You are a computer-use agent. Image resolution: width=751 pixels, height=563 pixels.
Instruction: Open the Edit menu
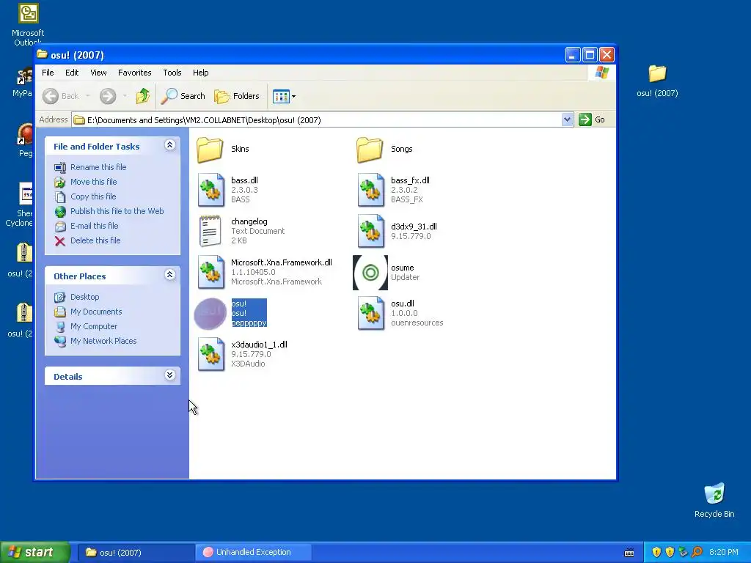click(x=72, y=73)
